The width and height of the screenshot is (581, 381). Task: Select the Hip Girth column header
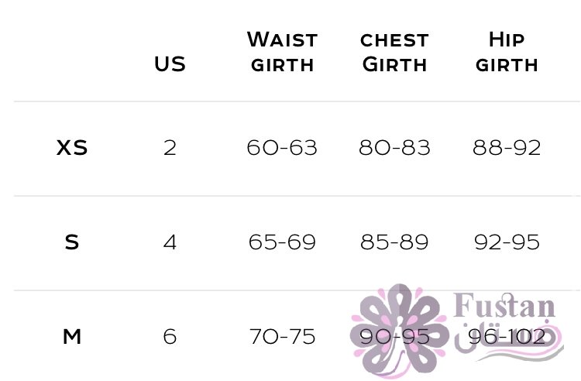tap(507, 52)
